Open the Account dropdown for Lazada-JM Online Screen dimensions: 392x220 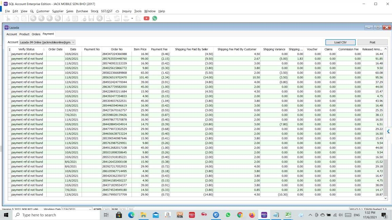(73, 42)
